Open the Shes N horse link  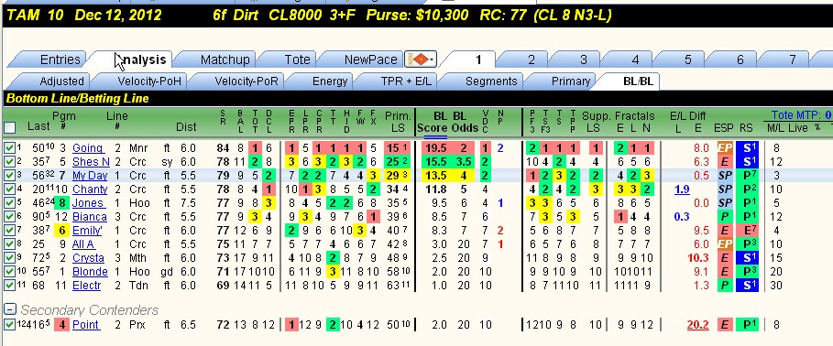click(91, 162)
